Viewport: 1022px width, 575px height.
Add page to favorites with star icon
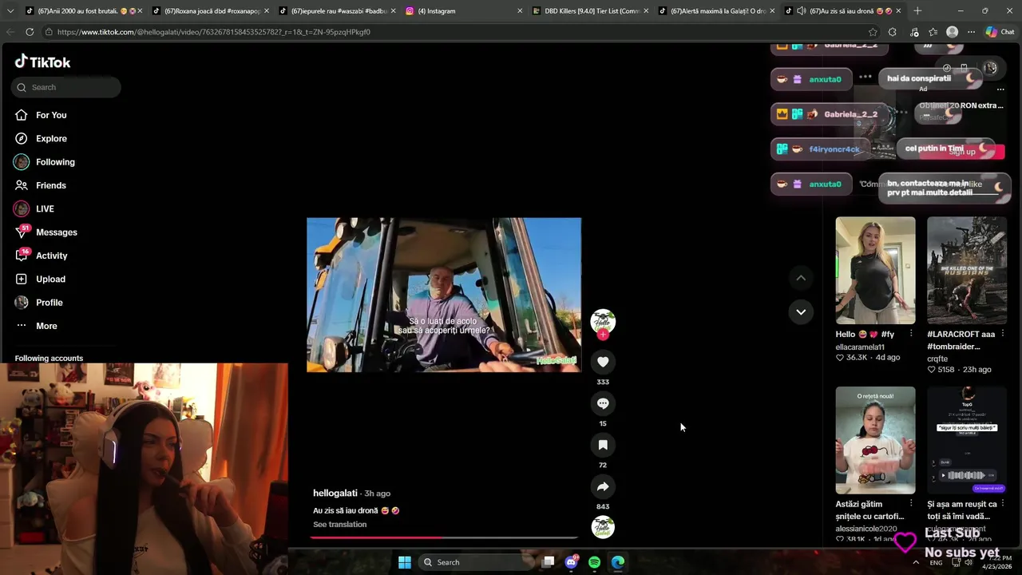pyautogui.click(x=873, y=32)
